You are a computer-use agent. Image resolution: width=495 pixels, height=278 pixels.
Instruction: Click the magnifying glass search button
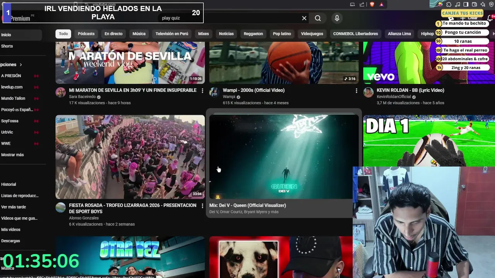point(318,18)
